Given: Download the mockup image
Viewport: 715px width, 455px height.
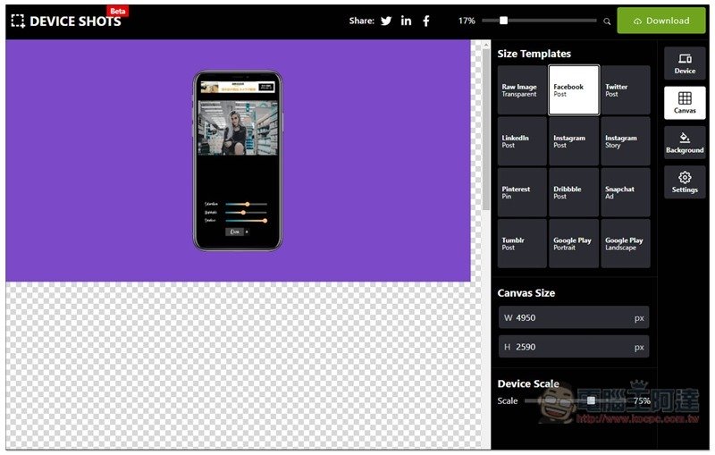Looking at the screenshot, I should click(660, 21).
